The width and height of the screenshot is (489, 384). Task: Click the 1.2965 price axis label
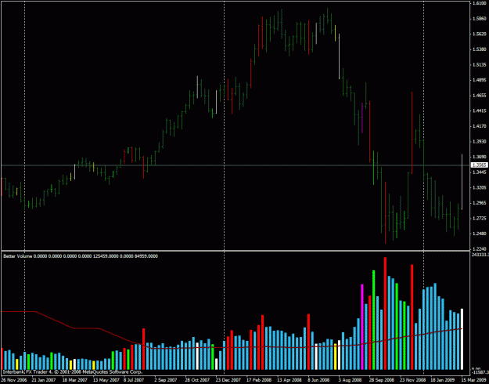point(480,203)
